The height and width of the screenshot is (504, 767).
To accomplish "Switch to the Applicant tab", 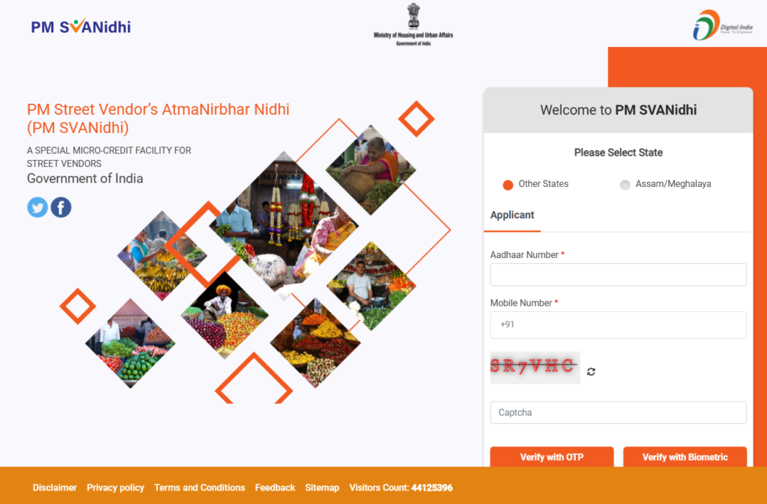I will [512, 215].
